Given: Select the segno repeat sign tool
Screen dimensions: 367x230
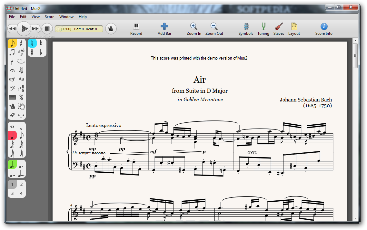Looking at the screenshot, I should click(x=21, y=97).
